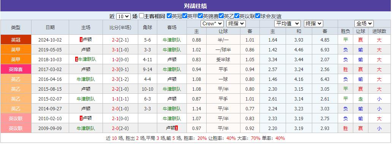Click the 日期 column header
The height and width of the screenshot is (144, 392).
(50, 27)
